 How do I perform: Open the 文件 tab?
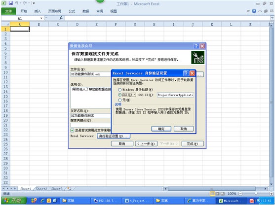pos(8,11)
